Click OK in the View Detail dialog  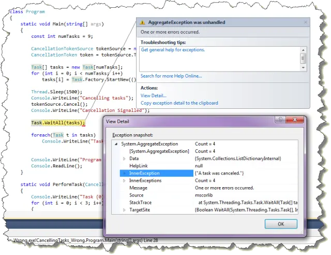coord(281,224)
